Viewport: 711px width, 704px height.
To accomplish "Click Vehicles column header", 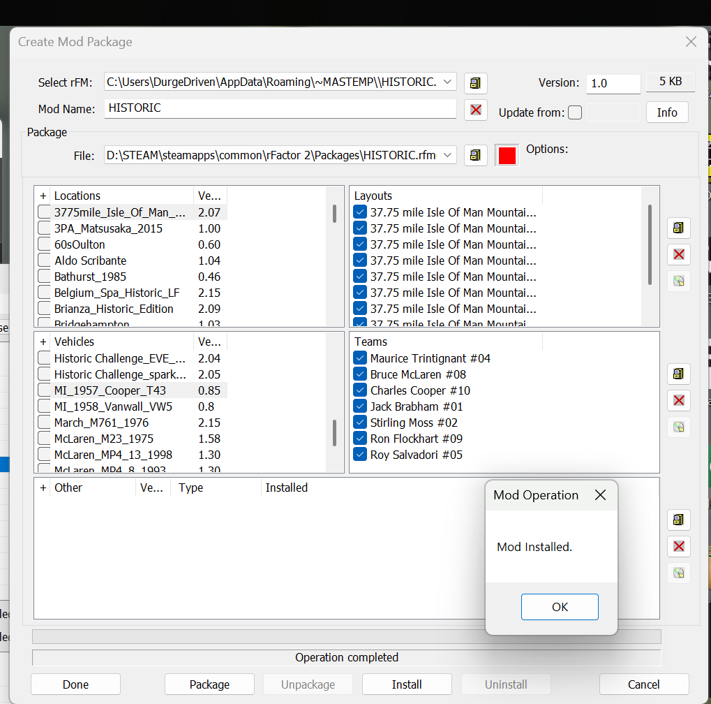I will click(121, 342).
